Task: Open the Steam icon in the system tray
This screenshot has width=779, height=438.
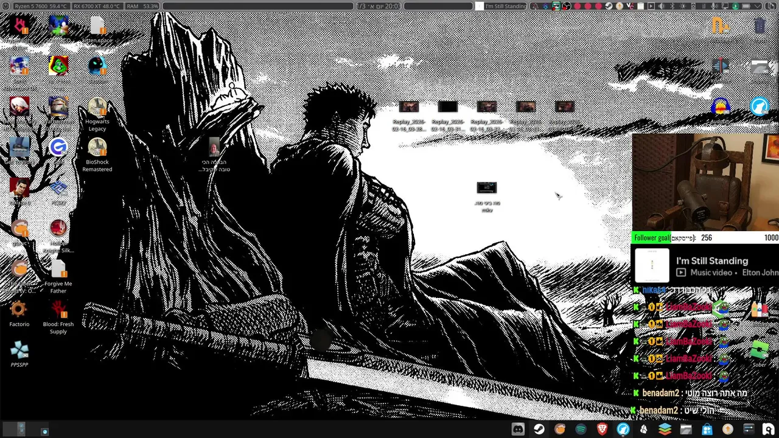Action: [x=609, y=6]
